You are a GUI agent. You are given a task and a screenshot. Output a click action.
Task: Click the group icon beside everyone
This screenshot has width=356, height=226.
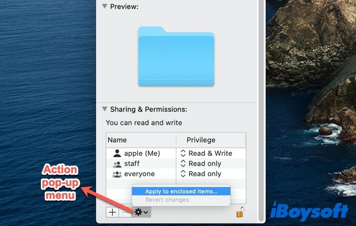(117, 174)
